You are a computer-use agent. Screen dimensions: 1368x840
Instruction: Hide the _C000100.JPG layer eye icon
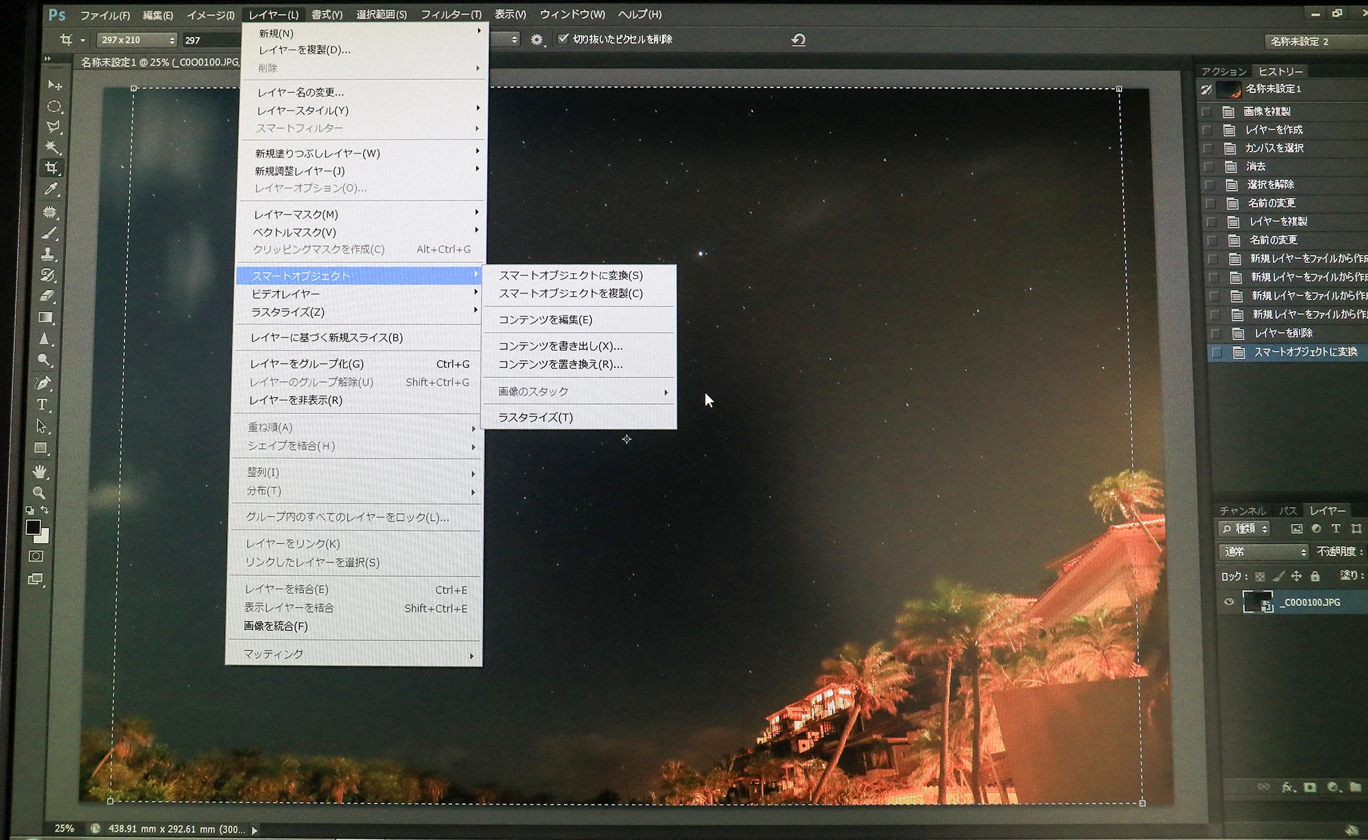click(x=1229, y=602)
